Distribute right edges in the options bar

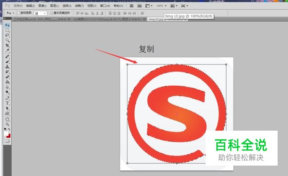pyautogui.click(x=134, y=13)
